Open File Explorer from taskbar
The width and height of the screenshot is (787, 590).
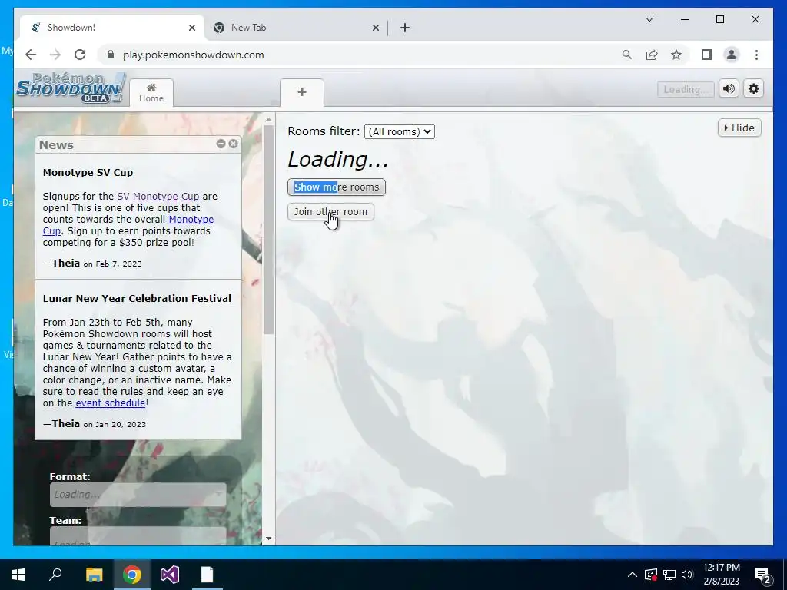(94, 575)
